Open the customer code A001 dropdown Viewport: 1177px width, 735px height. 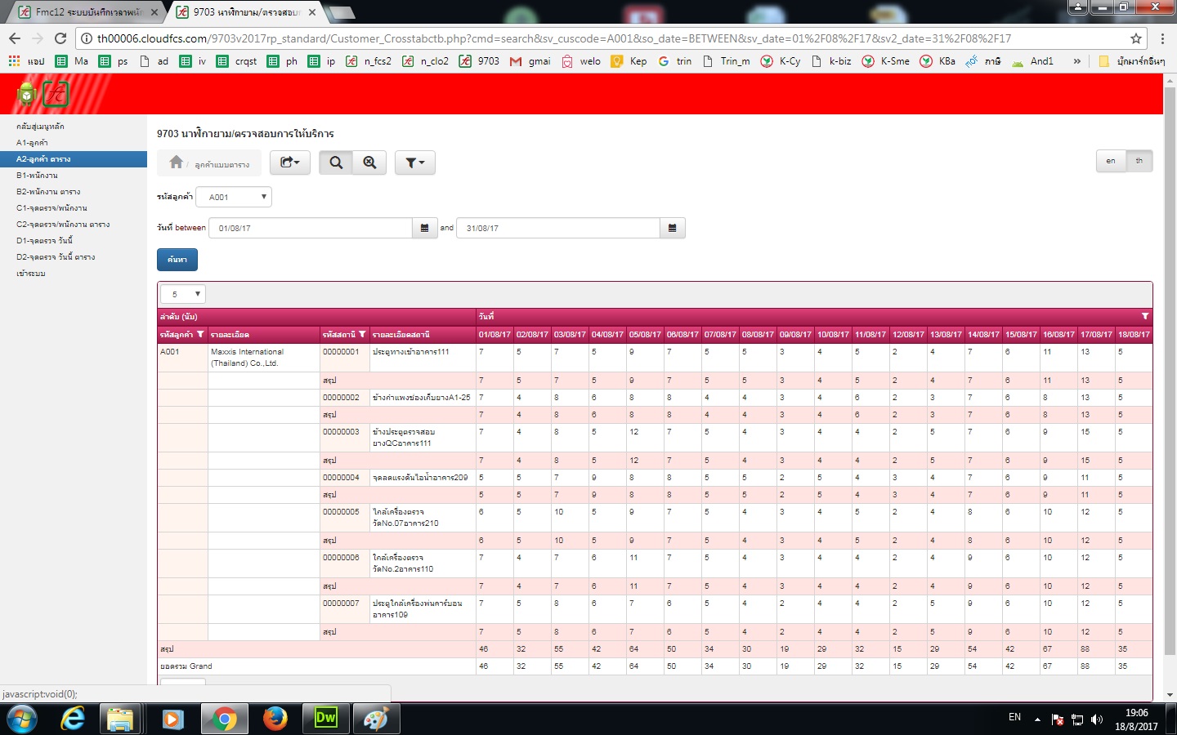tap(234, 197)
